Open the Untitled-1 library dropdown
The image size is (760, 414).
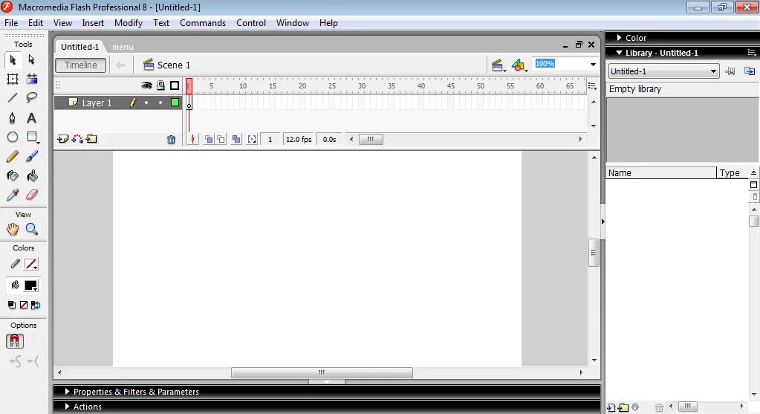(713, 71)
